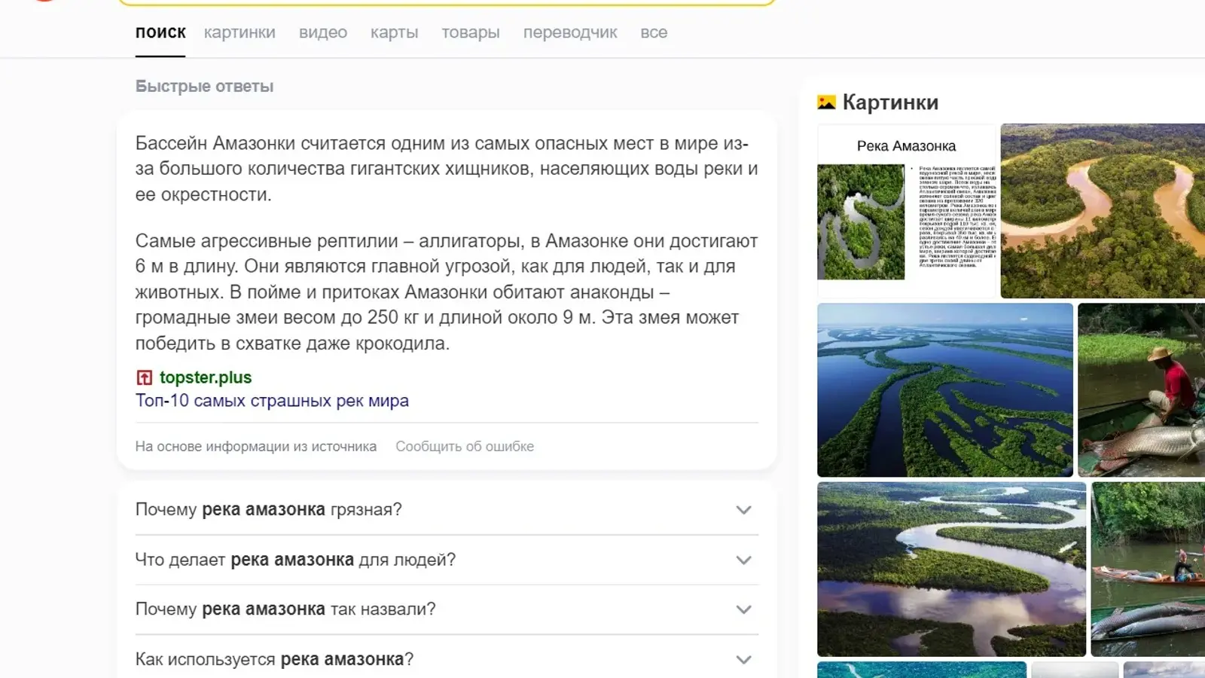Show all services via все tab
Image resolution: width=1205 pixels, height=678 pixels.
[654, 32]
